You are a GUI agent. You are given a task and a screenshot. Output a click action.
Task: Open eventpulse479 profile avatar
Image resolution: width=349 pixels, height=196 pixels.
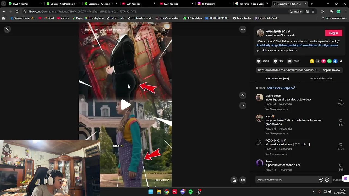tap(260, 33)
